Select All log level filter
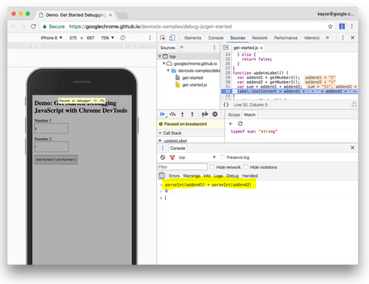369x284 pixels. click(161, 176)
